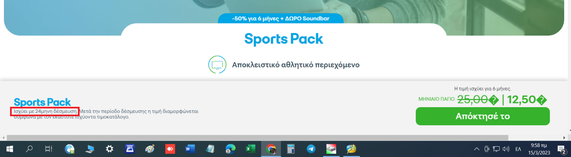
Task: Open Settings gear in taskbar
Action: click(110, 149)
